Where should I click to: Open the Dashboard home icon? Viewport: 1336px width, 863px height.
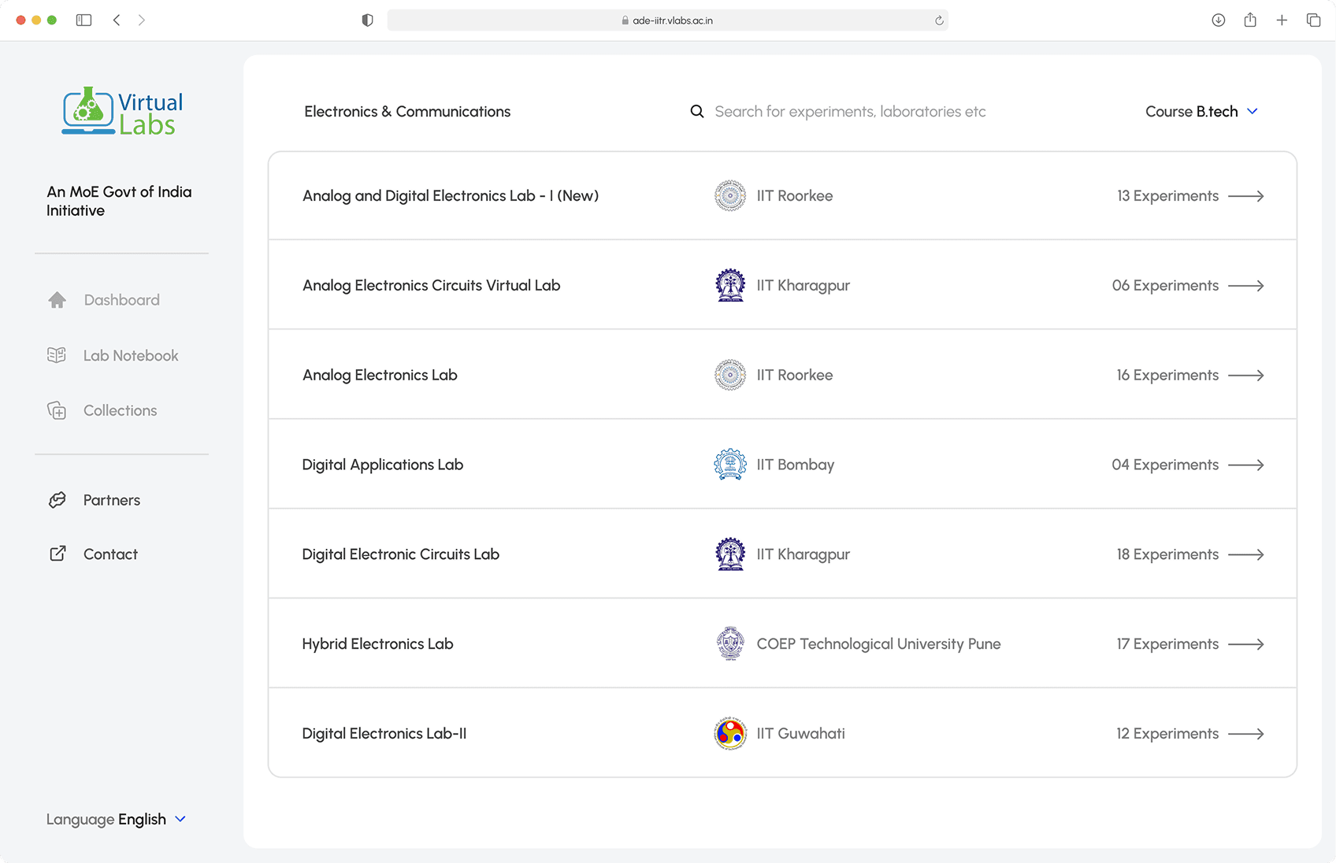point(58,300)
